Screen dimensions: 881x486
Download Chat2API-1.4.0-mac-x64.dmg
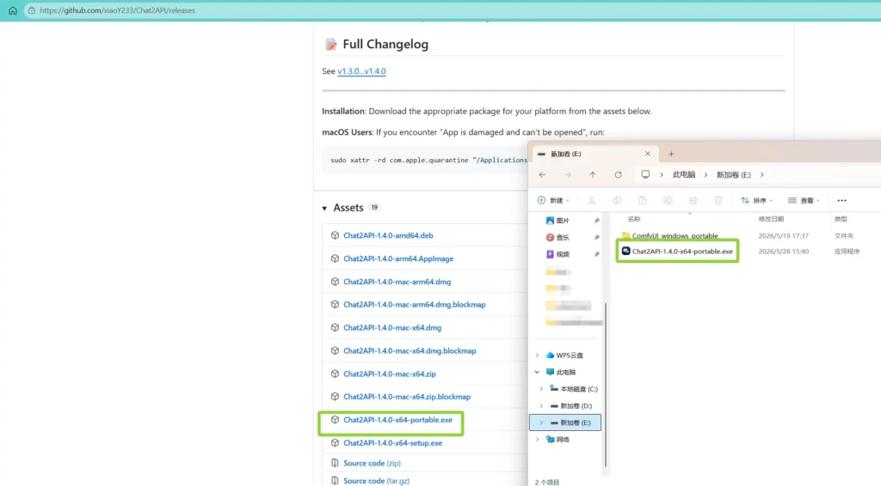click(392, 327)
